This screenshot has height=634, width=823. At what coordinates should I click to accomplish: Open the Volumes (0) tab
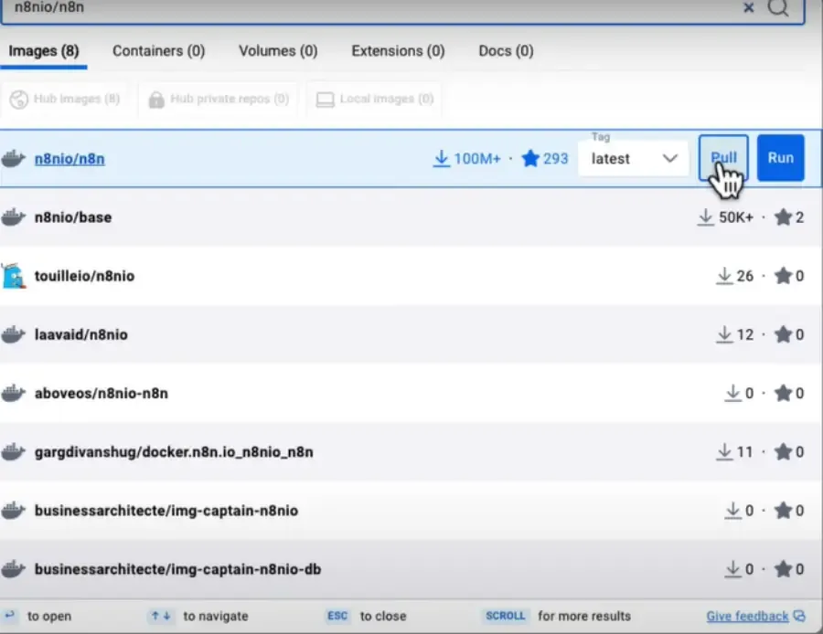[x=278, y=51]
